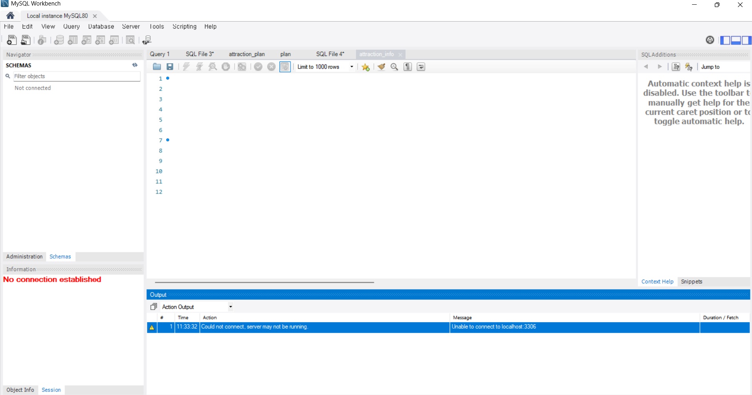
Task: Toggle the right SQL Additions panel visibility
Action: (x=747, y=40)
